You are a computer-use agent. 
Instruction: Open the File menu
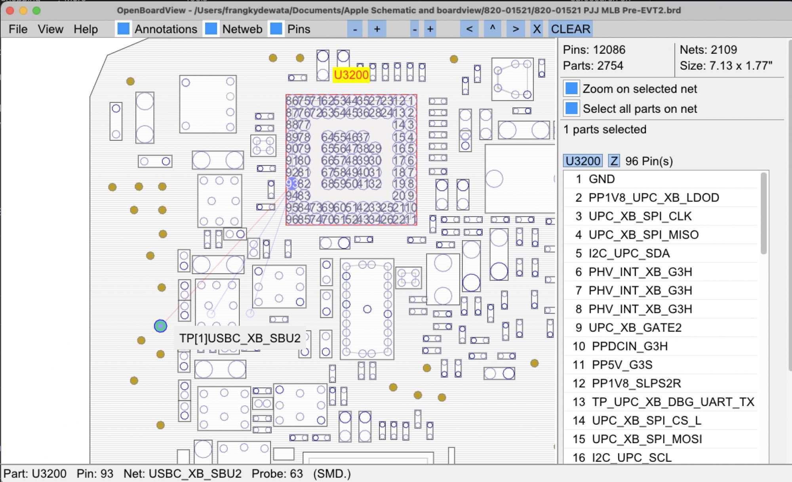pos(18,29)
